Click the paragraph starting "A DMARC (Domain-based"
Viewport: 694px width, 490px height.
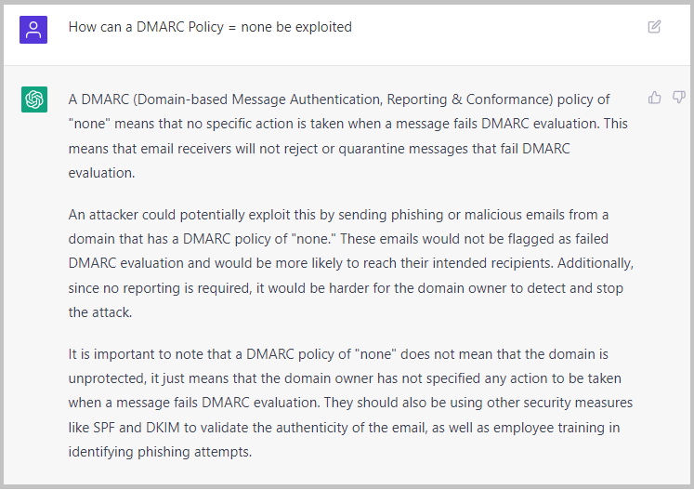(347, 136)
